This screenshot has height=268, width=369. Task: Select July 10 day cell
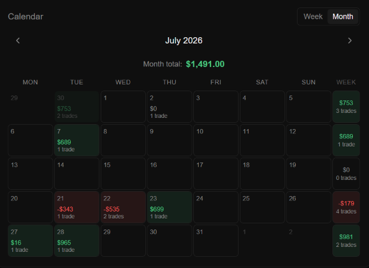pyautogui.click(x=216, y=140)
